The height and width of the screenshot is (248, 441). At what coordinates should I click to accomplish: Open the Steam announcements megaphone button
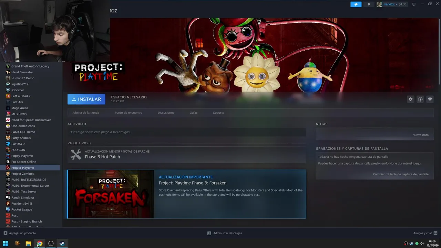356,4
